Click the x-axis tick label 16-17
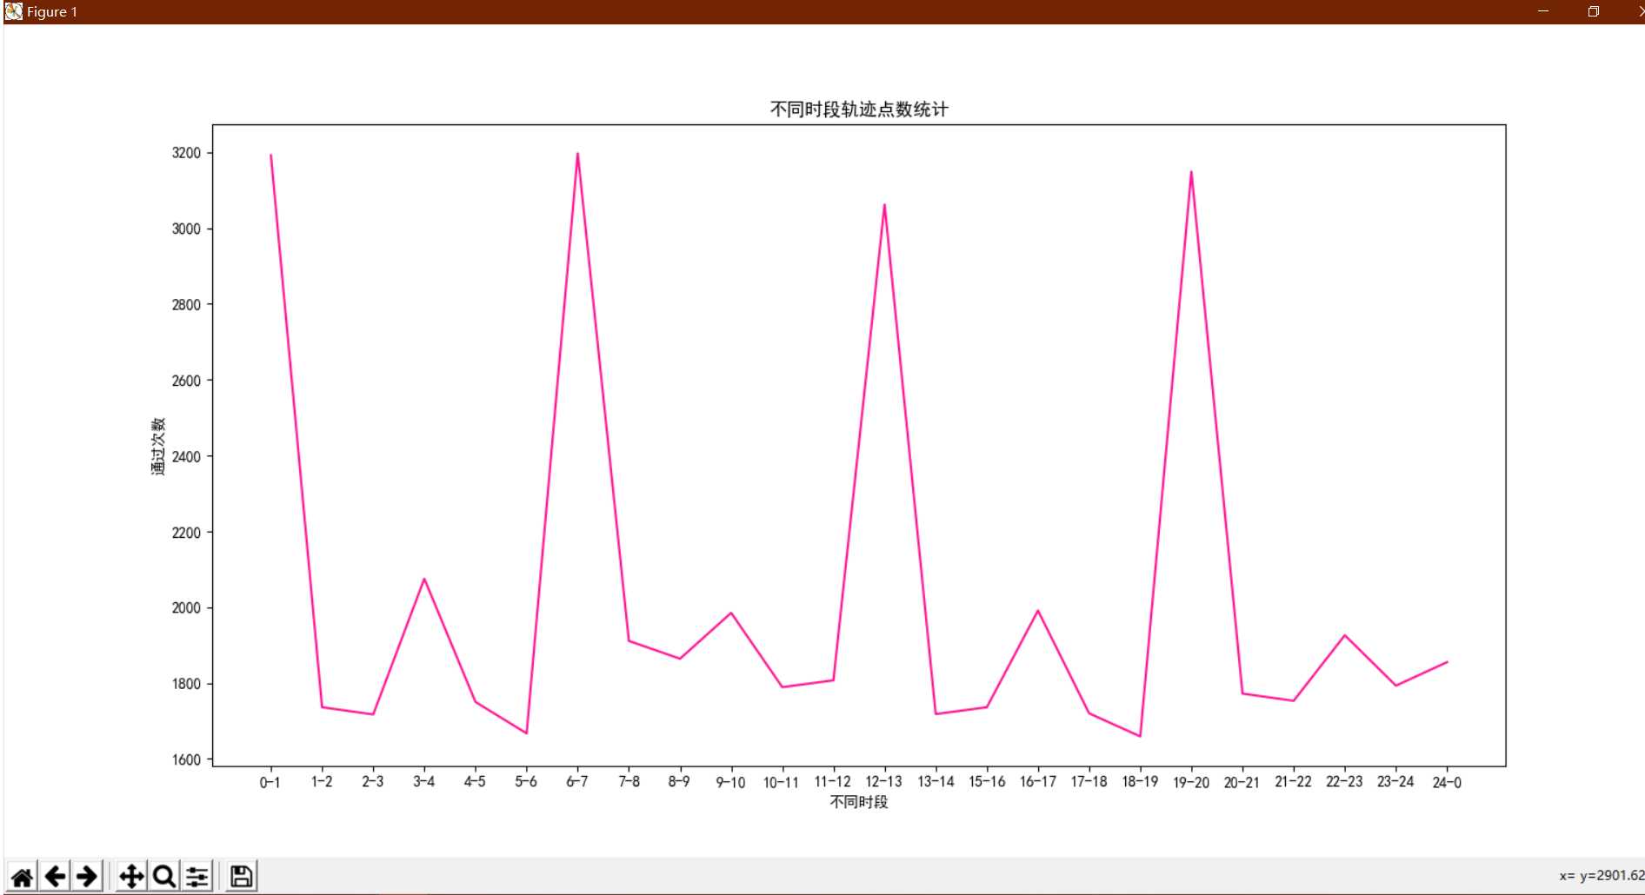Viewport: 1645px width, 895px height. pos(1038,781)
